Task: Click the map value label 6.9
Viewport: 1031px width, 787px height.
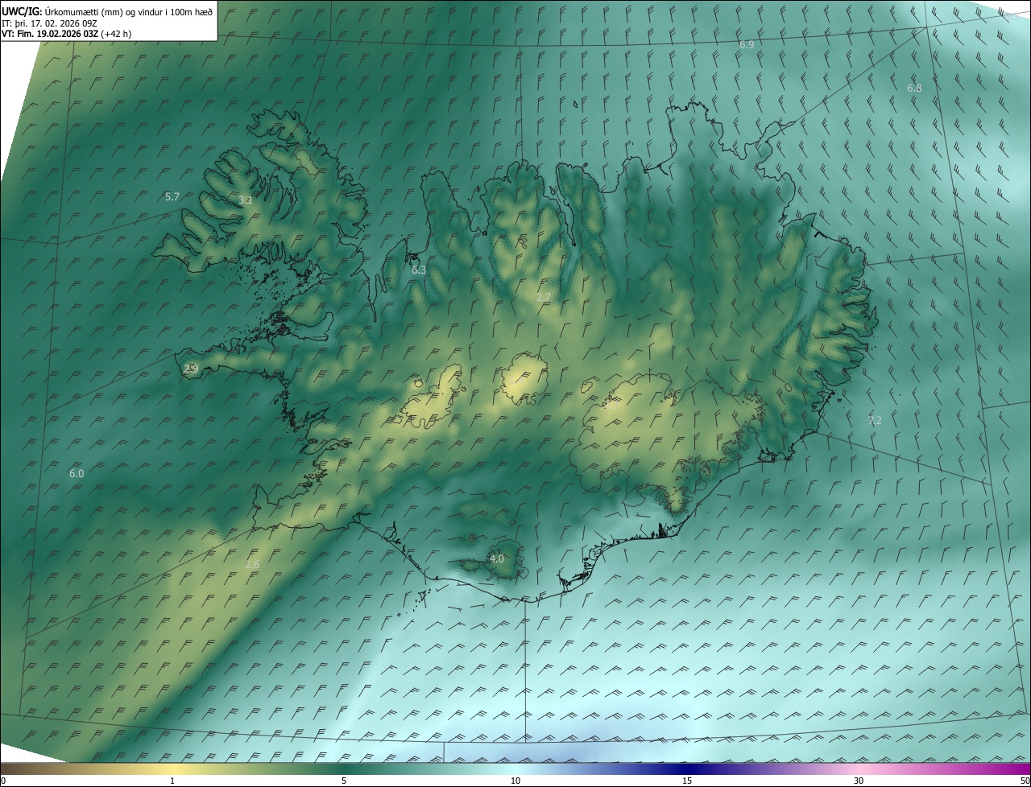Action: (x=747, y=45)
